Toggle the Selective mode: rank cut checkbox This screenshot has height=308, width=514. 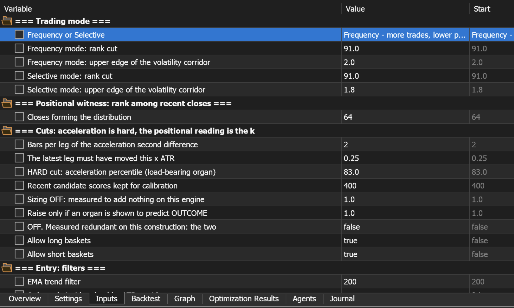coord(19,76)
